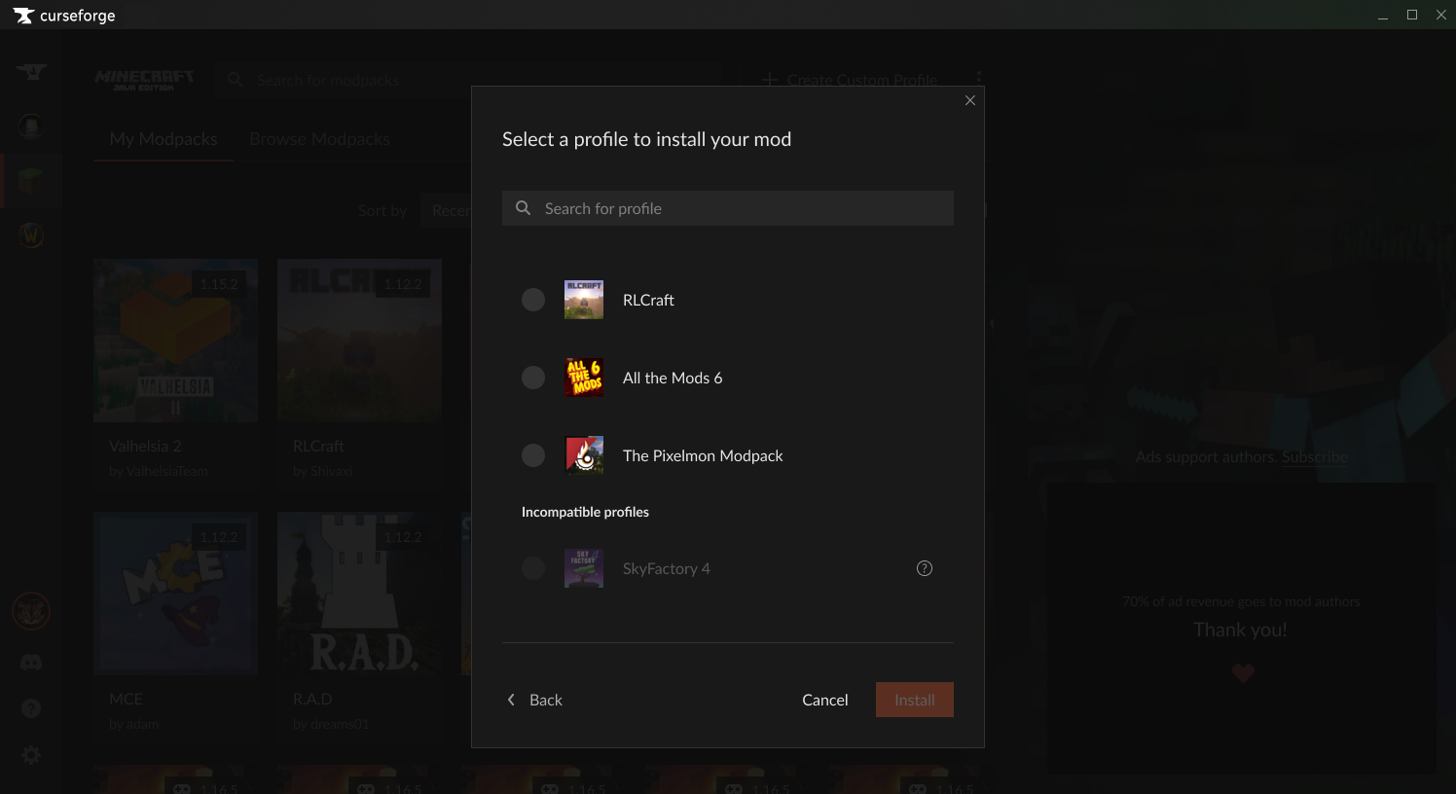
Task: Click the SkyFactory 4 label
Action: 667,568
